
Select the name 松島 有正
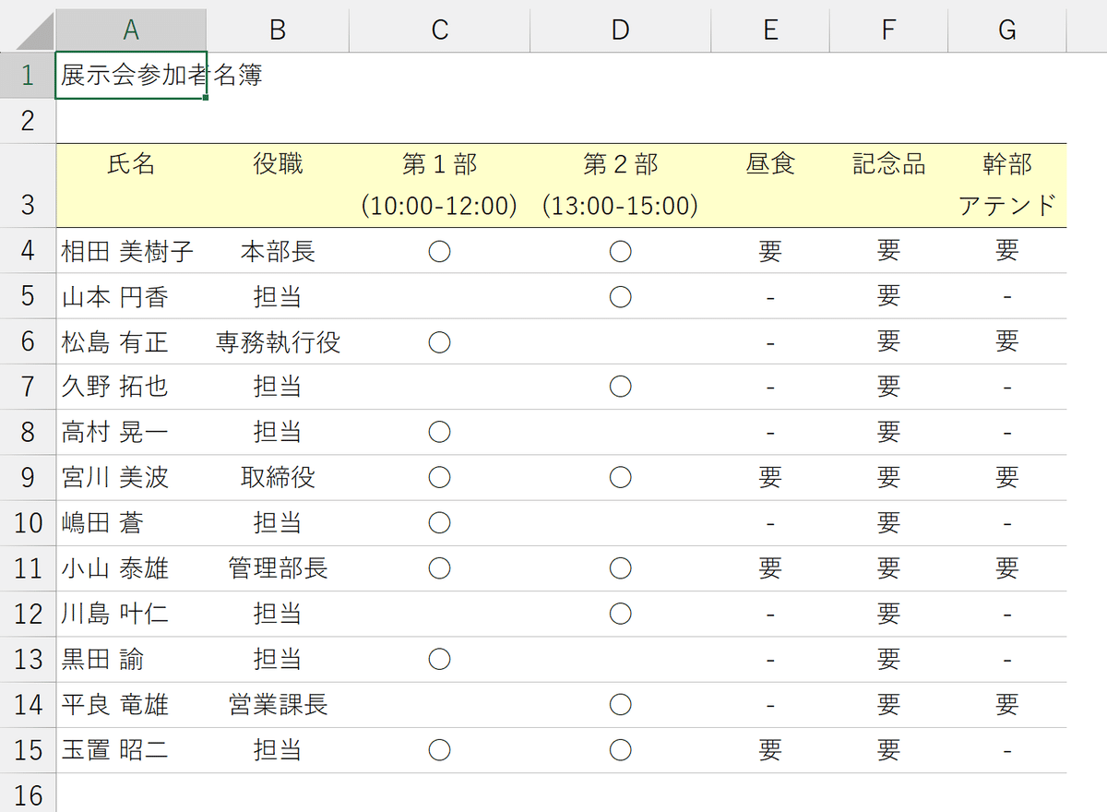(x=114, y=341)
